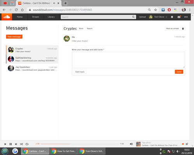Report the user Cryptec
Image resolution: width=194 pixels, height=155 pixels.
coord(90,29)
